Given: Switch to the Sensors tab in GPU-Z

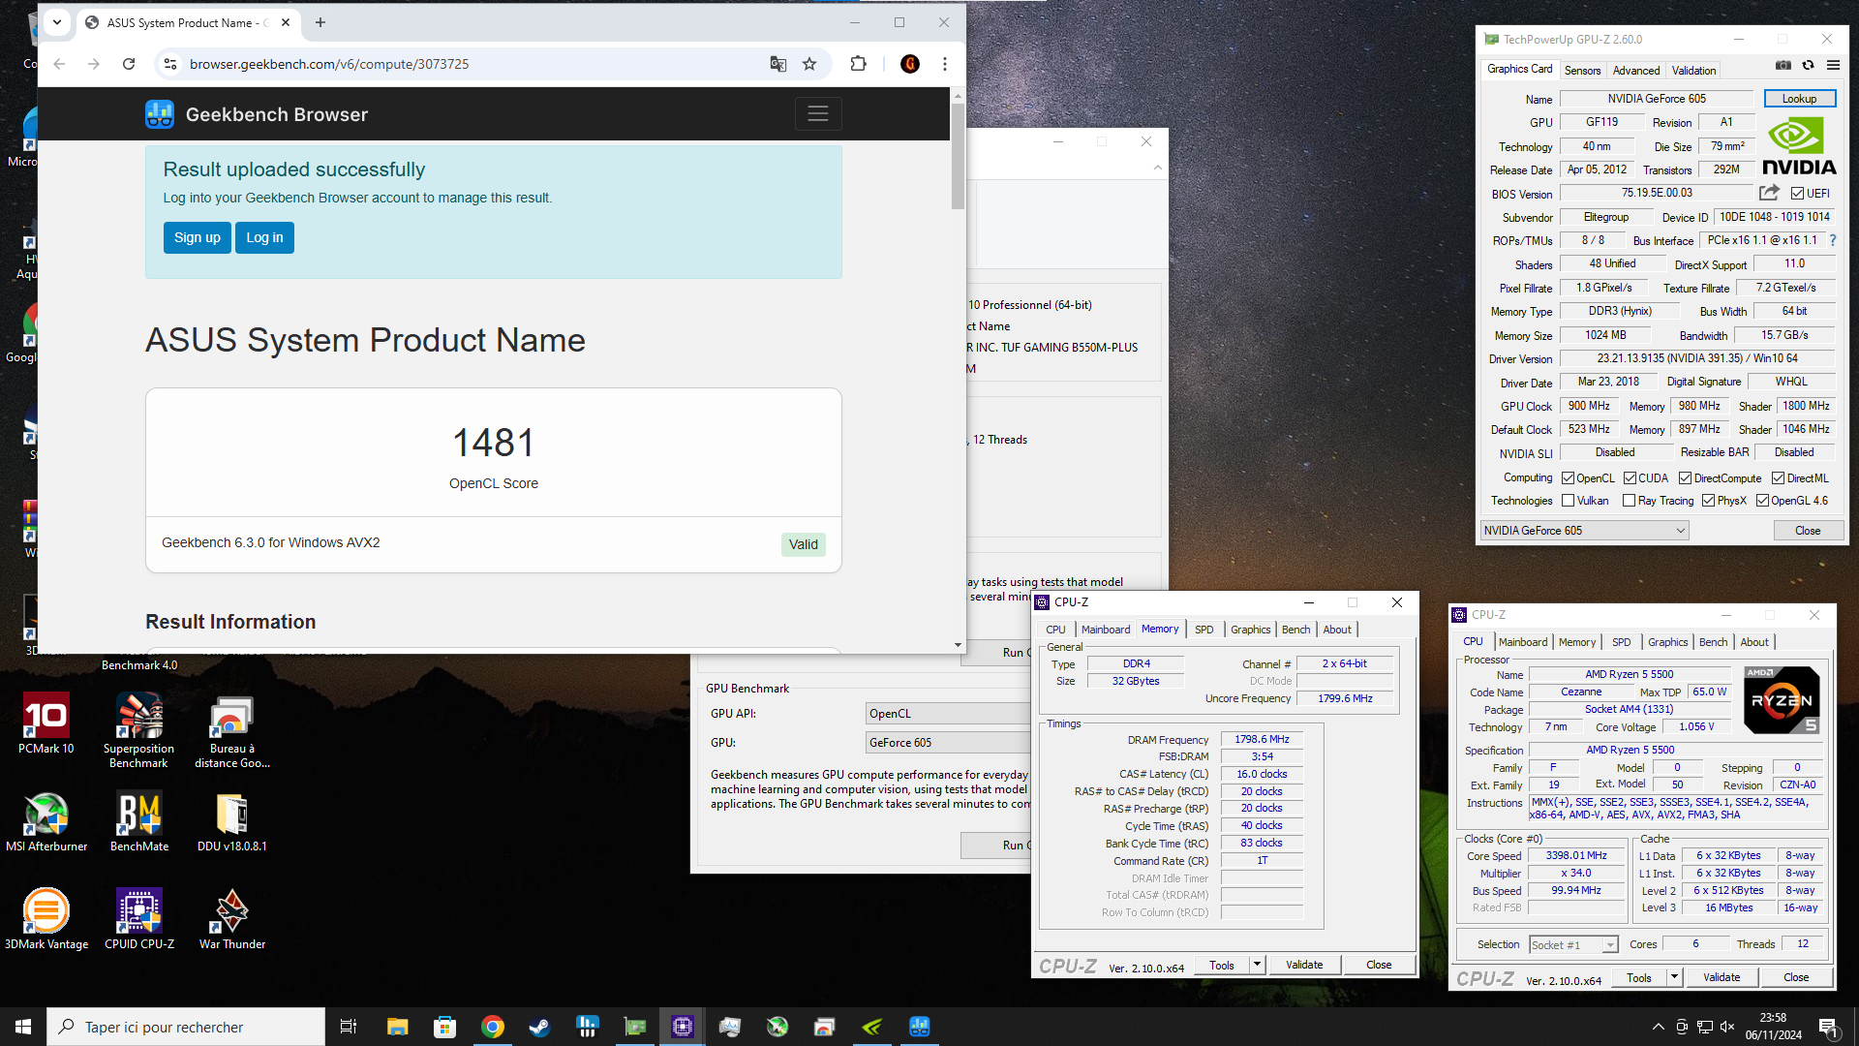Looking at the screenshot, I should tap(1582, 71).
